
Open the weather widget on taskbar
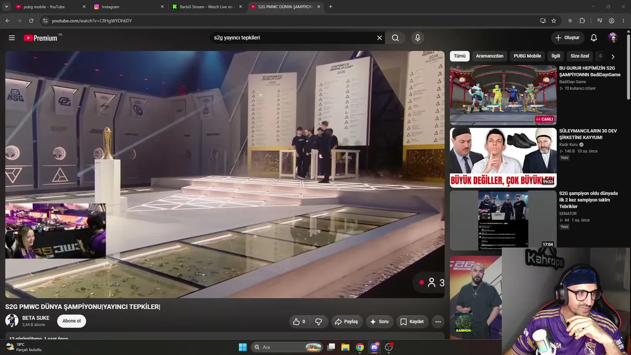tap(24, 347)
